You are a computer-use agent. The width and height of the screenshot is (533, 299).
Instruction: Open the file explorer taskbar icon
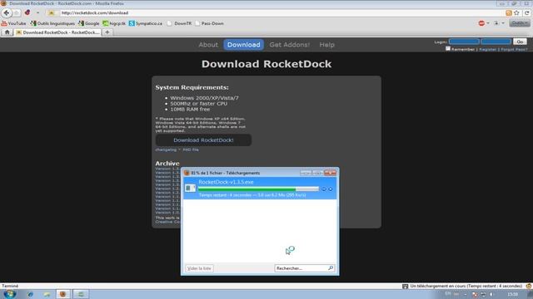47,294
